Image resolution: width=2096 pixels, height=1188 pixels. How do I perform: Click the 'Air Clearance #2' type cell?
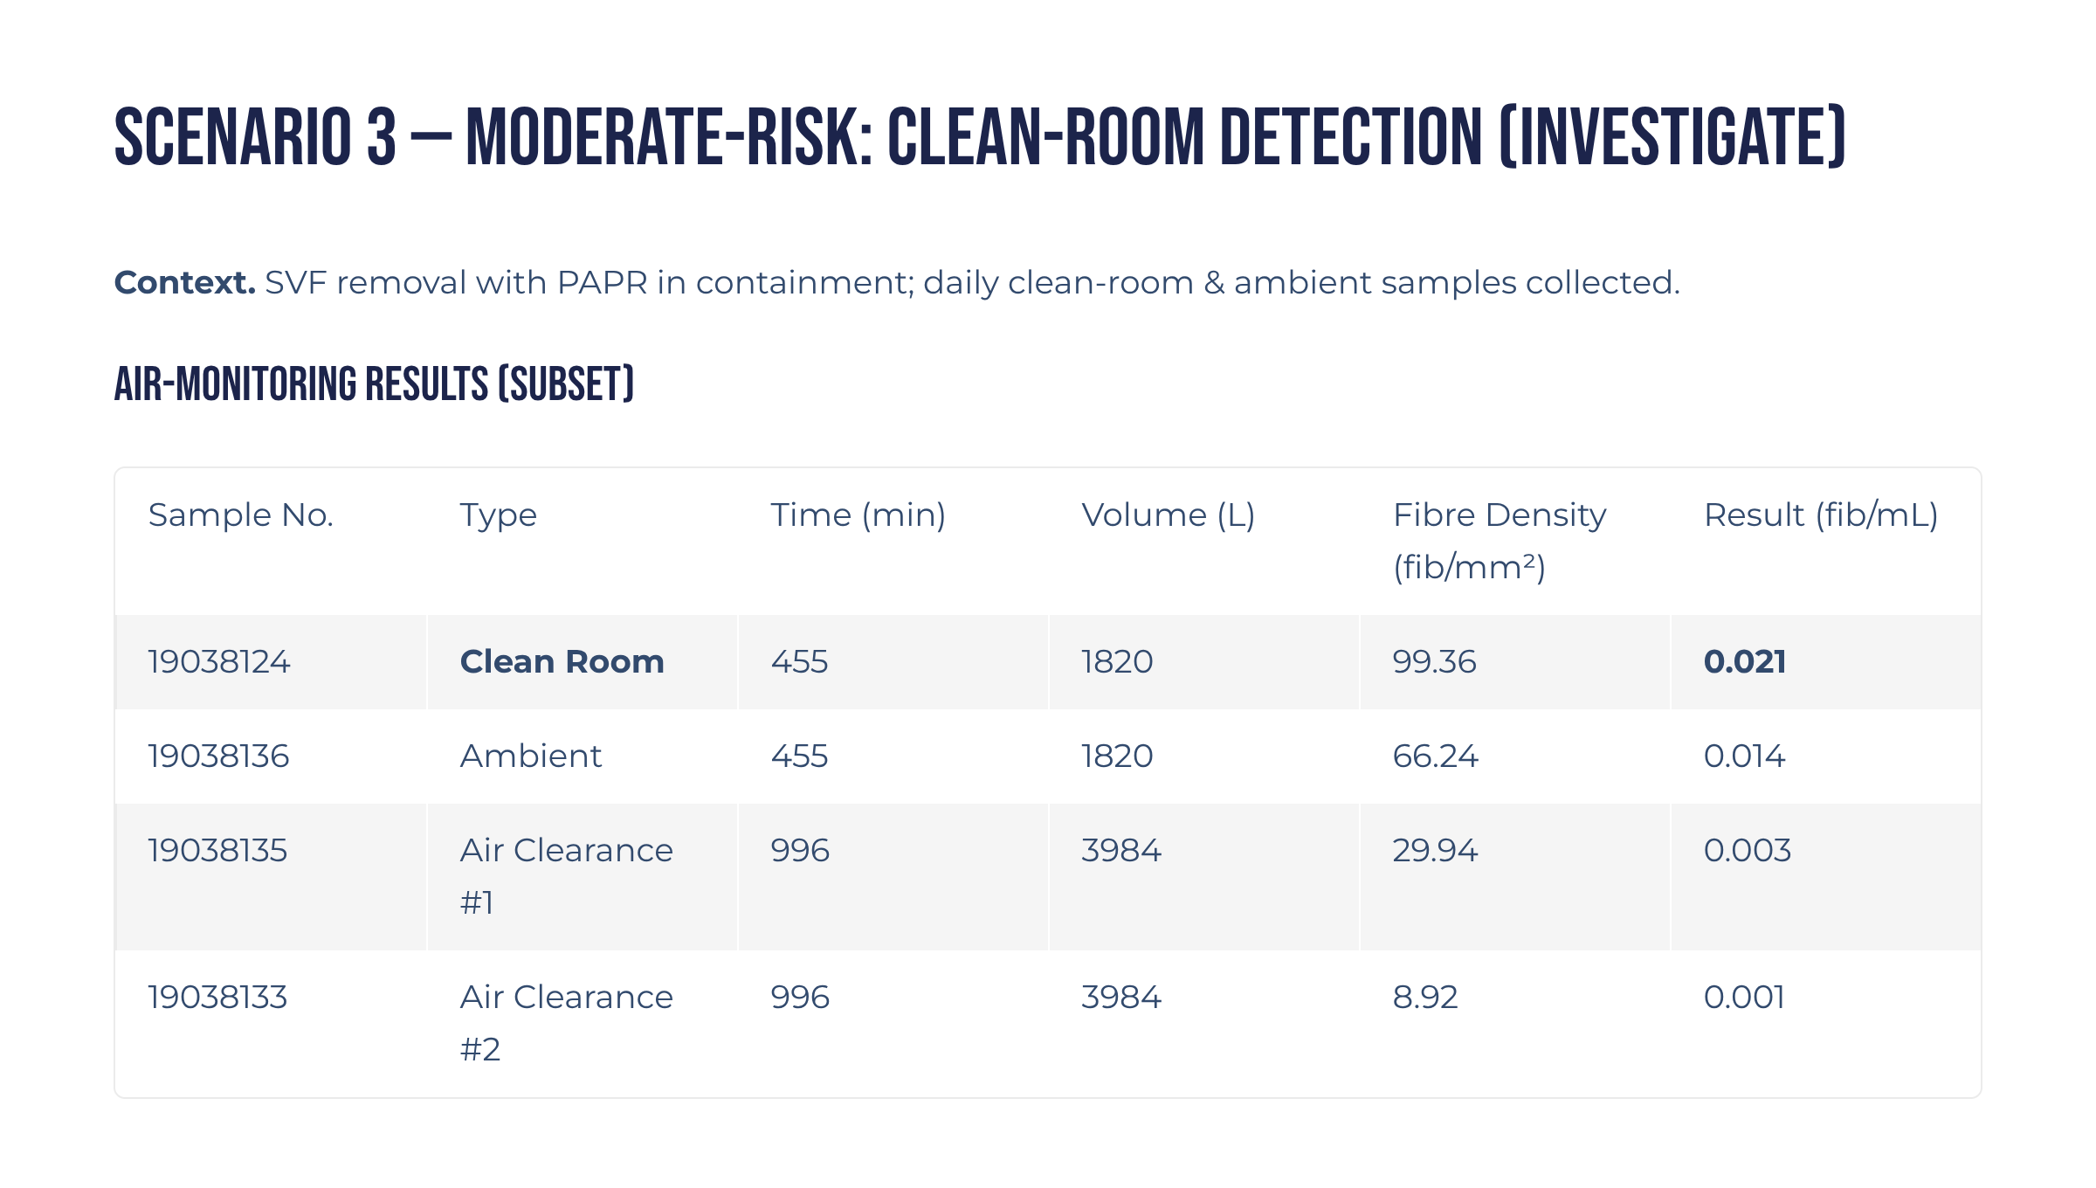[x=566, y=1022]
